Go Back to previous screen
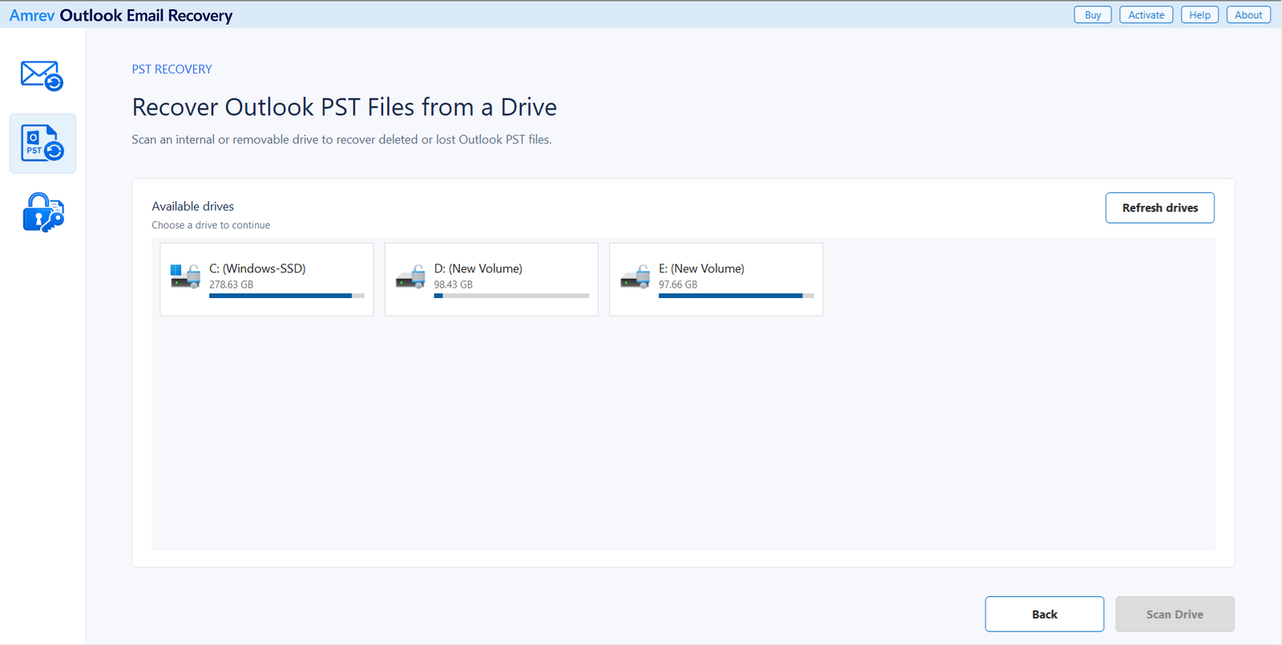The width and height of the screenshot is (1282, 645). click(x=1045, y=615)
